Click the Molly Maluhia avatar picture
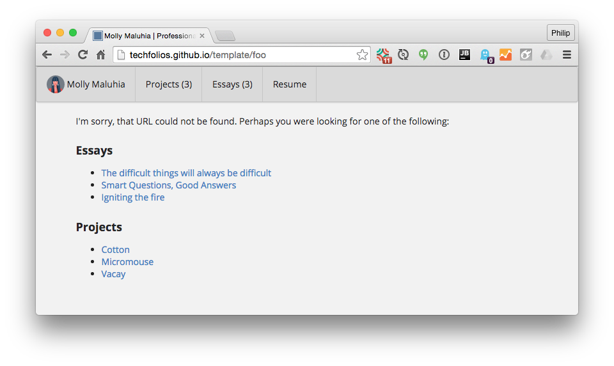 click(x=56, y=84)
